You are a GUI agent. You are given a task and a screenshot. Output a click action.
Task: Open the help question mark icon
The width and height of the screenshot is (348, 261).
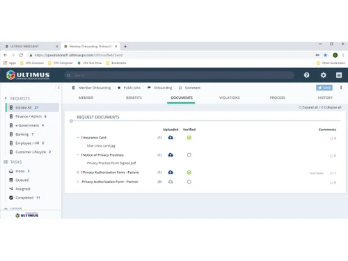[306, 75]
